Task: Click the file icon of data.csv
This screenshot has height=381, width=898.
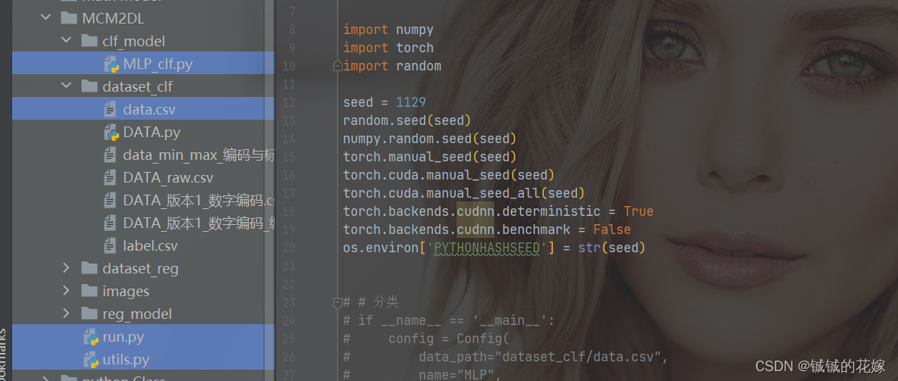Action: [110, 109]
